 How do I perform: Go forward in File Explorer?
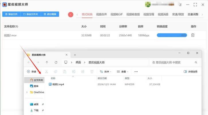38,62
